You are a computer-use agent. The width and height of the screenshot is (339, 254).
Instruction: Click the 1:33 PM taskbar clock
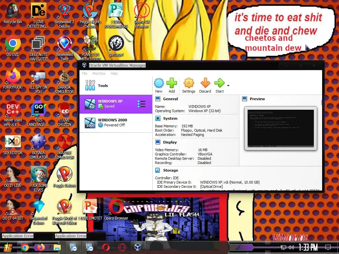pos(308,247)
